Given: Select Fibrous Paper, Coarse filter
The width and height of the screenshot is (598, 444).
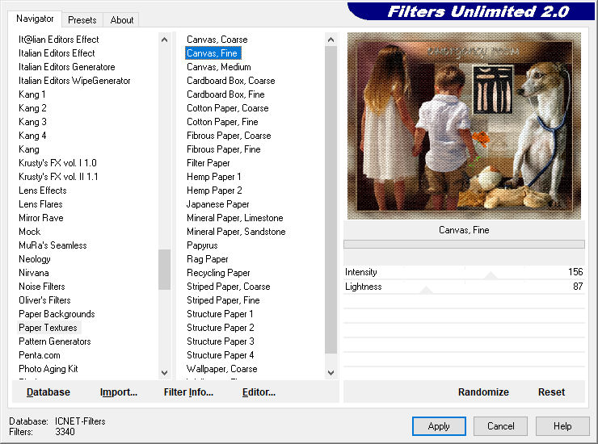Looking at the screenshot, I should point(229,136).
